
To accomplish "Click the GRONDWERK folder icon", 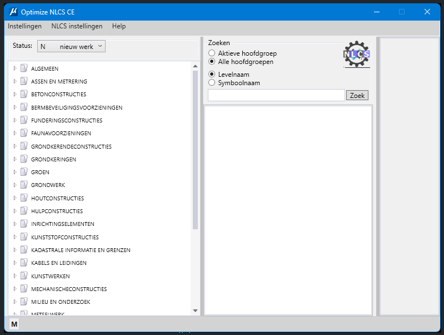I will [24, 185].
